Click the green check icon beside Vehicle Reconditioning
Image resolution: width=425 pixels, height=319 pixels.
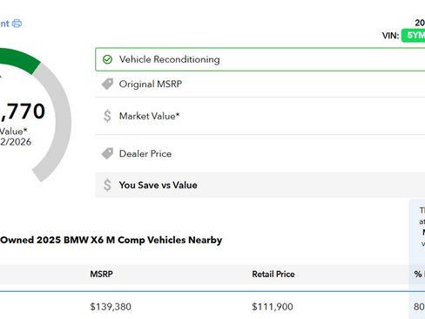(x=107, y=59)
